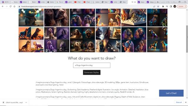
Task: Expand options for the downloaded mp3
Action: (x=26, y=102)
